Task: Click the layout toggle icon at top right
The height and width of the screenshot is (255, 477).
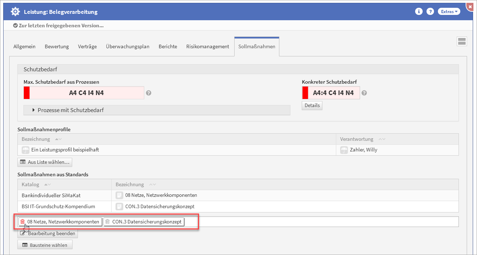Action: pos(462,41)
